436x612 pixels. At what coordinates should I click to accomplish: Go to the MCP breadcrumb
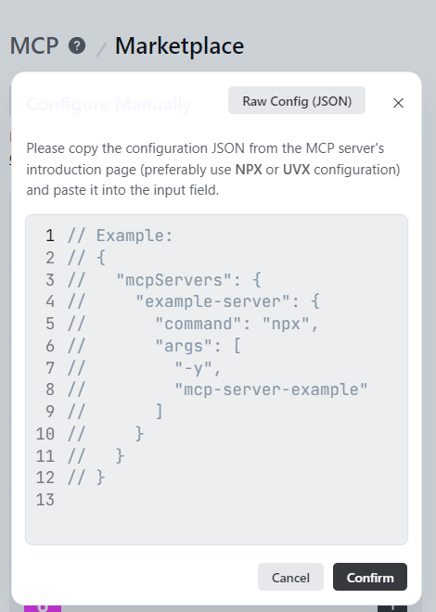pyautogui.click(x=34, y=45)
